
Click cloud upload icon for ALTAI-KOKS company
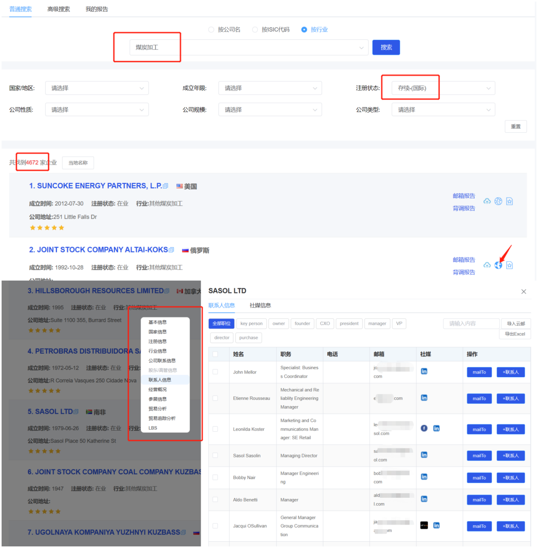pos(487,265)
